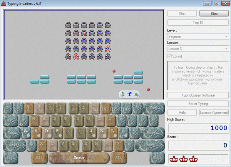Click the G key on virtual keyboard

pos(69,133)
